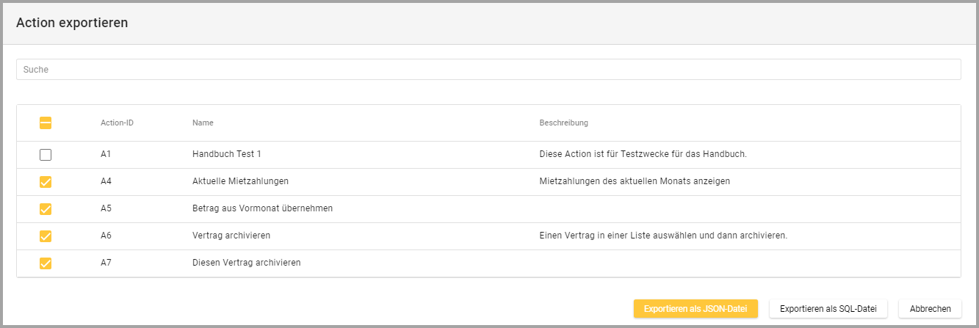
Task: Click Exportieren als SQL-Datei button
Action: pos(828,309)
